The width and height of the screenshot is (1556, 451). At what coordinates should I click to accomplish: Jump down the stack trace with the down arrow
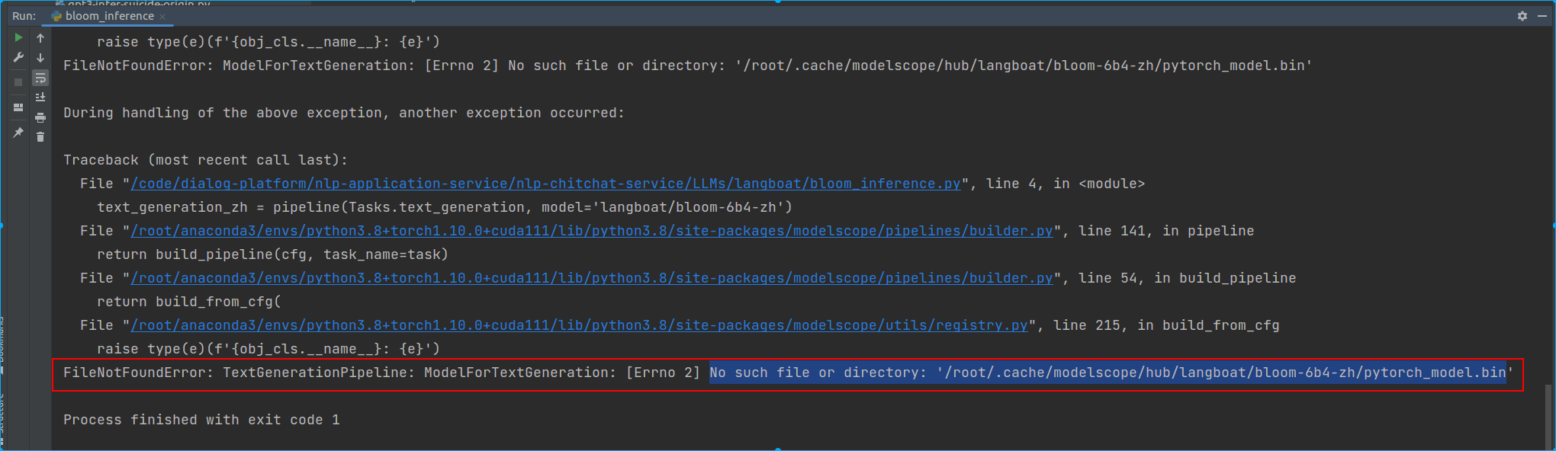[40, 58]
